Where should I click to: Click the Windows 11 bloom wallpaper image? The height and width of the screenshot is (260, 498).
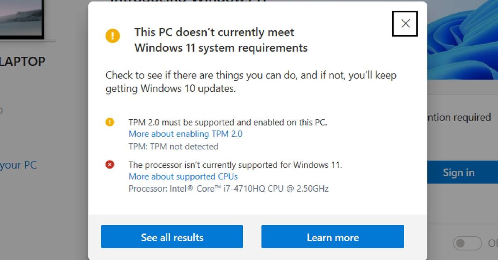point(463,37)
